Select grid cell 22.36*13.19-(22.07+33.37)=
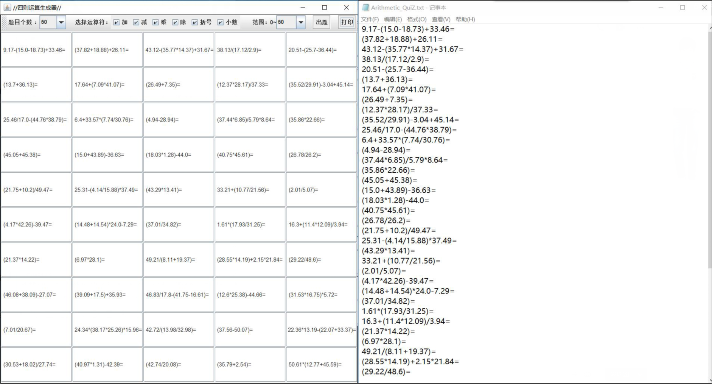712x384 pixels. 321,329
